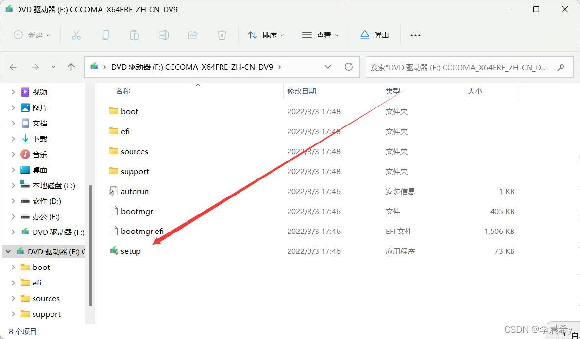Click the address bar path text

pos(192,67)
